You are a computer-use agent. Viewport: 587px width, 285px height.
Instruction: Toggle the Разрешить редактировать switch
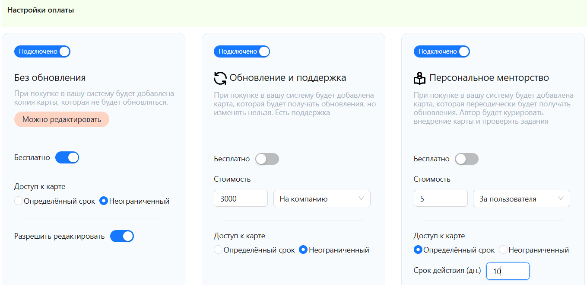point(122,237)
